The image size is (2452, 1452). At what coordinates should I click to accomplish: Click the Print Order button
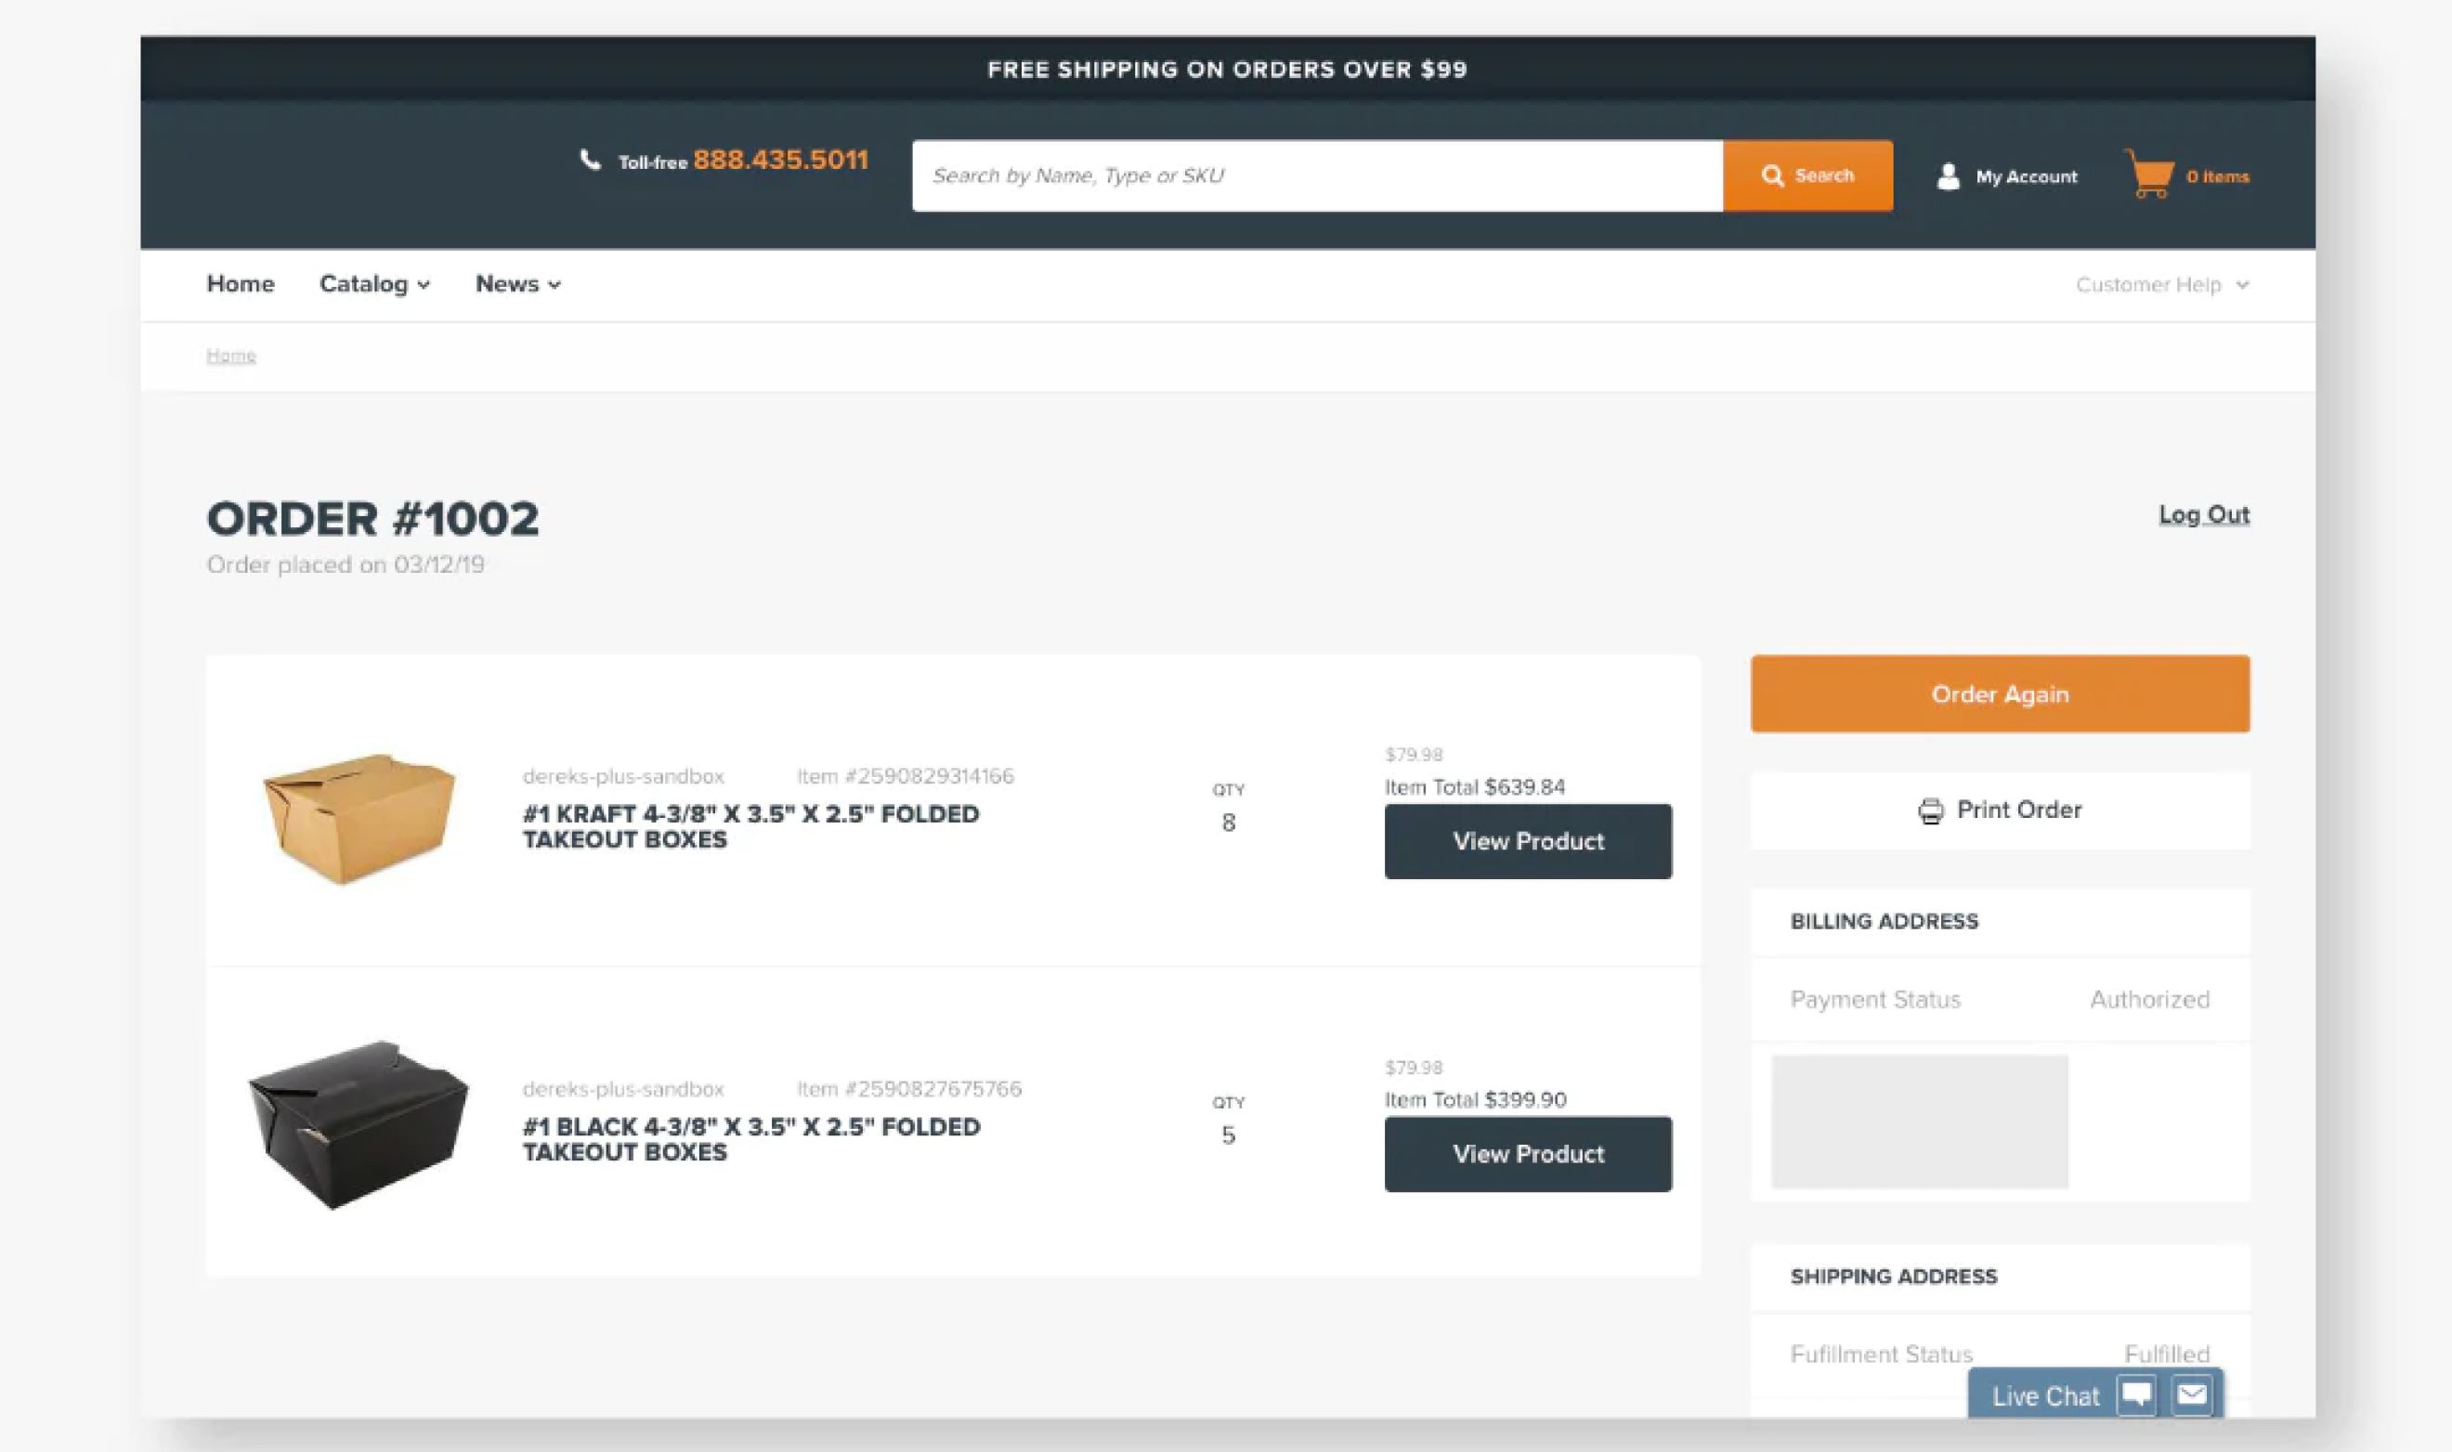coord(2000,811)
